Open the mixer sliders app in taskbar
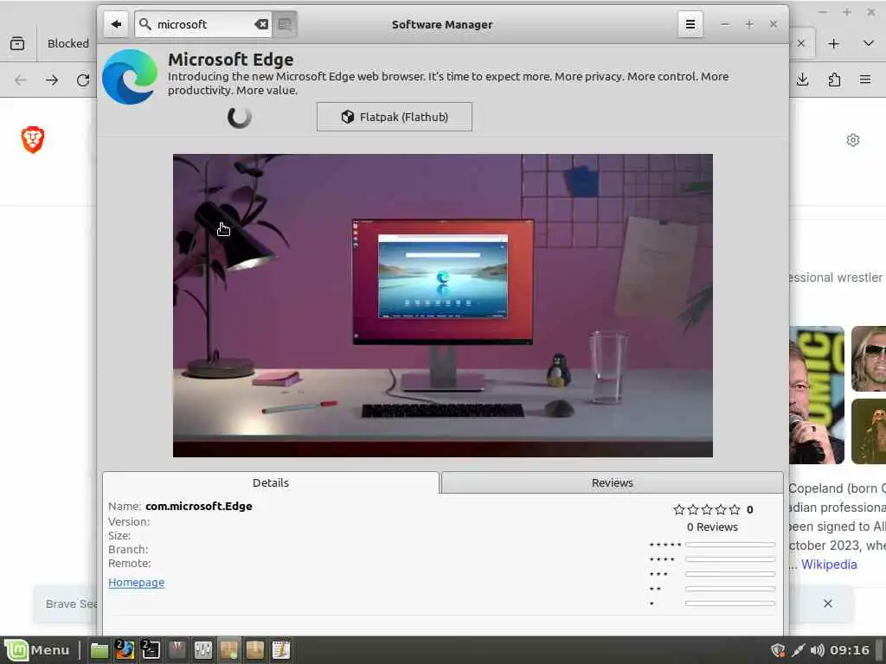Screen dimensions: 886x664 coord(202,650)
